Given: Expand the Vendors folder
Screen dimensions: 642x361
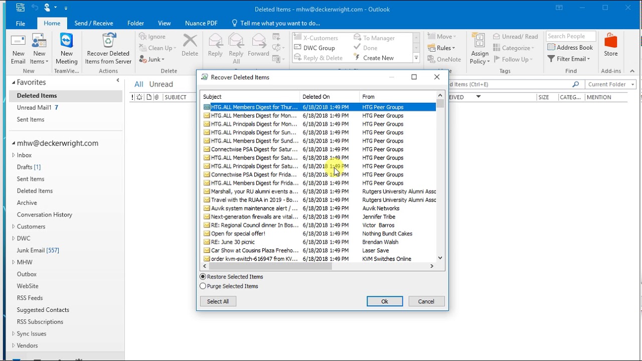Looking at the screenshot, I should click(14, 346).
